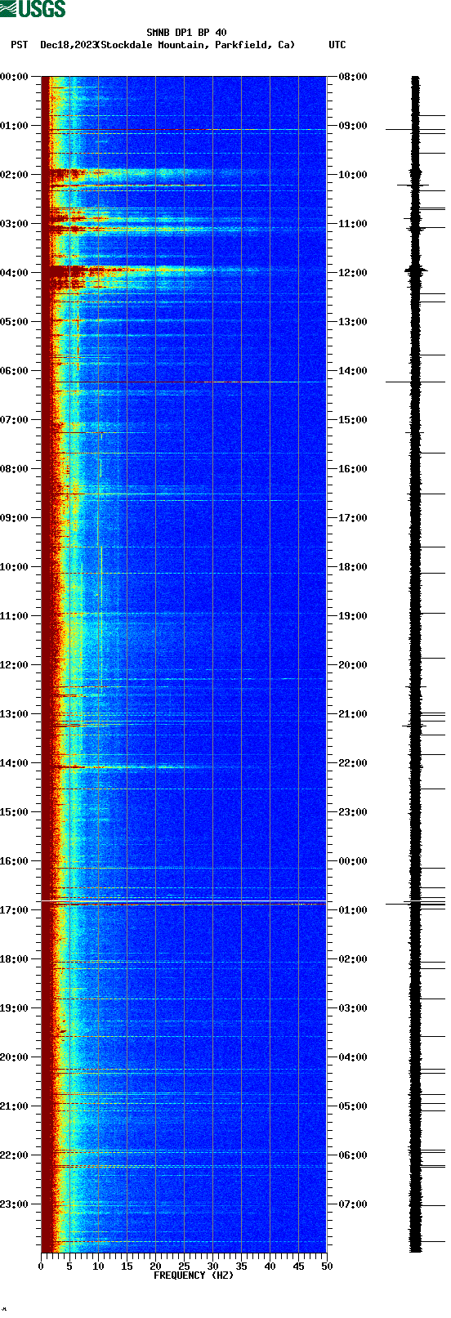Click the 20 Hz frequency tick label

pyautogui.click(x=155, y=1267)
